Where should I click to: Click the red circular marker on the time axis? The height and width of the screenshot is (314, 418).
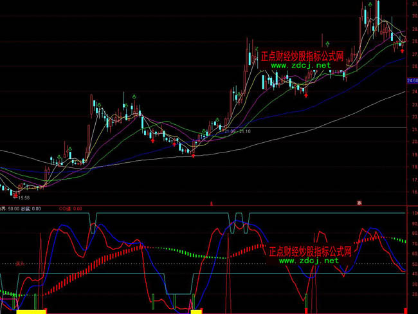pos(359,203)
